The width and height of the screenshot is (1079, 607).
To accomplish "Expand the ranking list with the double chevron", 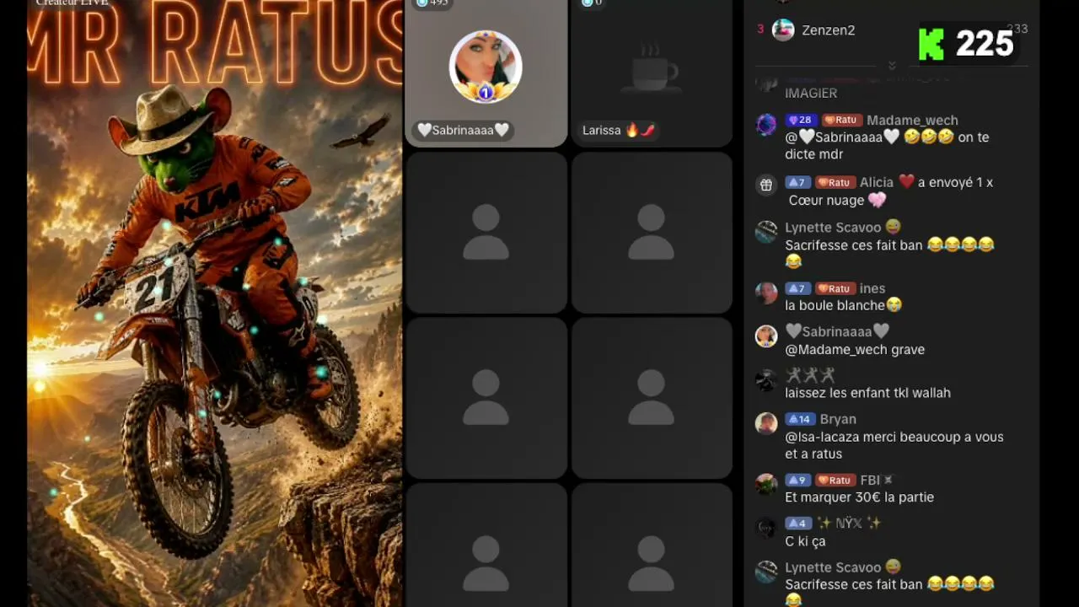I will coord(892,66).
